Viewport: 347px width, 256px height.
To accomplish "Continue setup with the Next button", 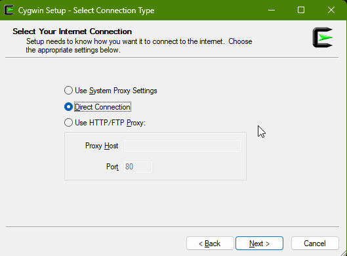I will click(259, 244).
